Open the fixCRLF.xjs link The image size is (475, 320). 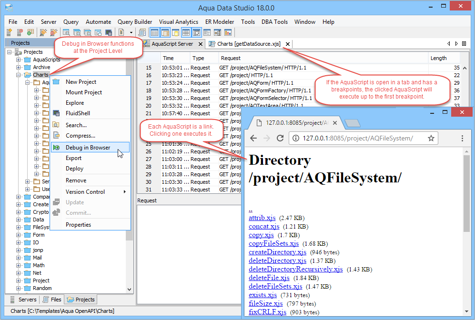267,312
